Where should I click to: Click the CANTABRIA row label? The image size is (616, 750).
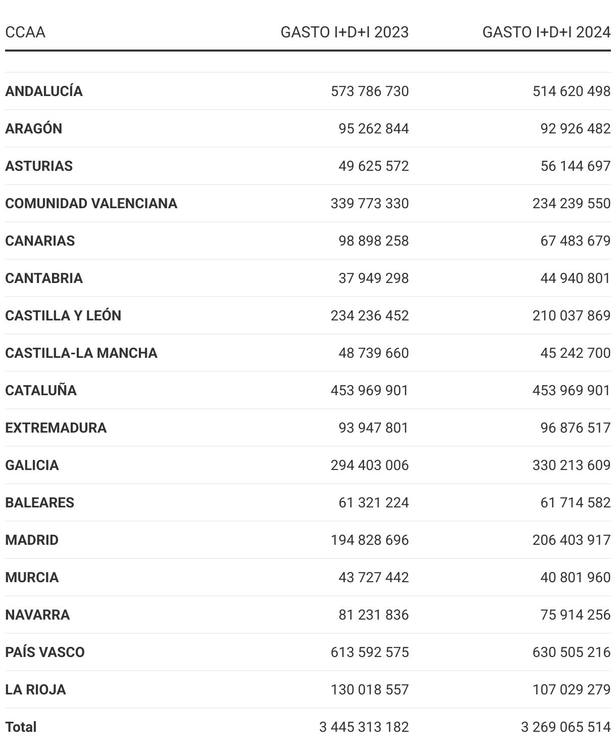click(x=44, y=278)
